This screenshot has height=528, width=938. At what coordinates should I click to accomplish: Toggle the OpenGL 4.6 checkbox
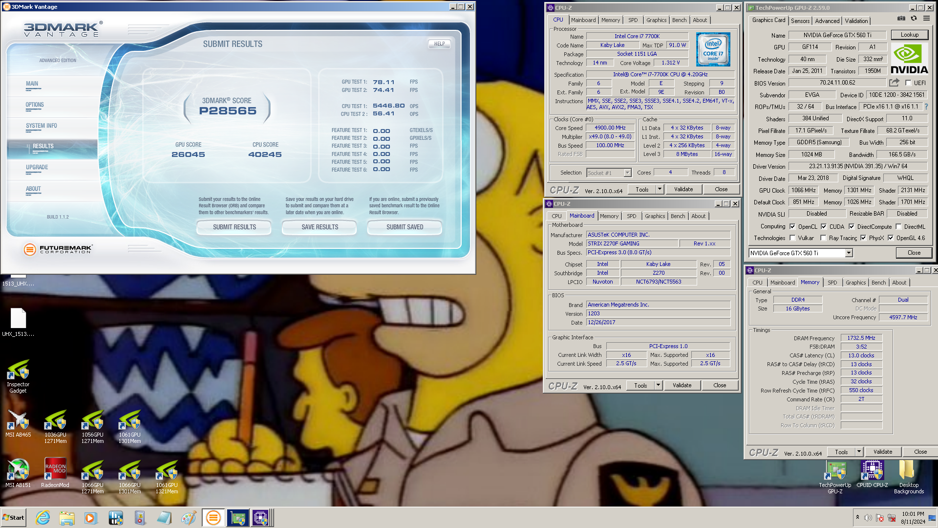(891, 238)
